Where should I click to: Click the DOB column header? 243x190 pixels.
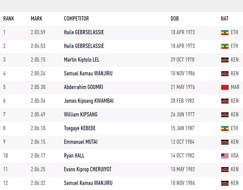click(175, 19)
